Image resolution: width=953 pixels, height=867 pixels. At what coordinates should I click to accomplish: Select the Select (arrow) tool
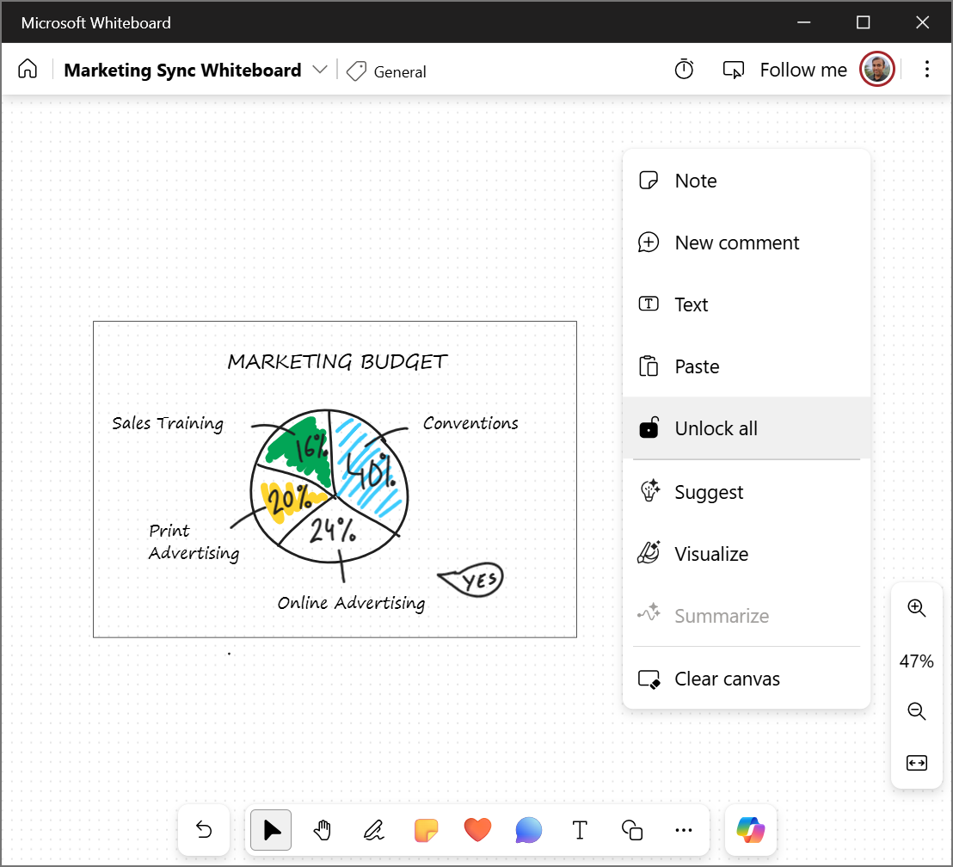click(270, 830)
